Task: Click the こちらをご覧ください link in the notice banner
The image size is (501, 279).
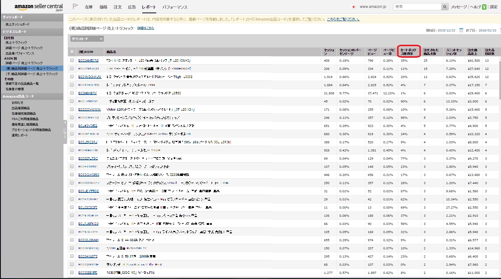Action: [343, 19]
